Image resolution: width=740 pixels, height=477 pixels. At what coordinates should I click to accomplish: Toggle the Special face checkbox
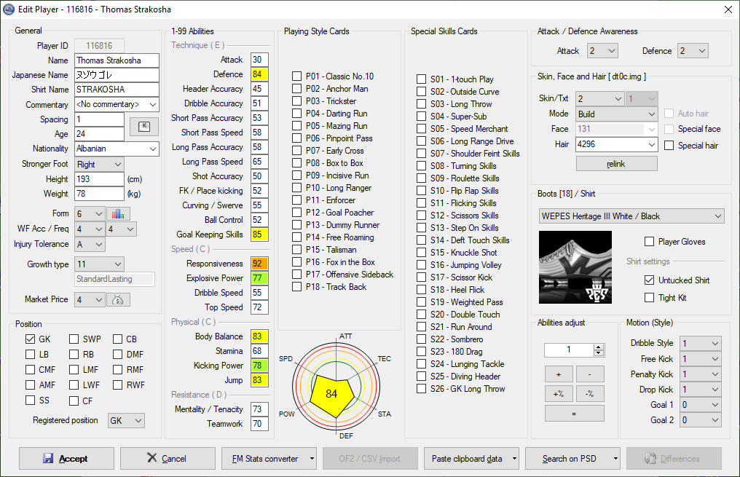(669, 129)
